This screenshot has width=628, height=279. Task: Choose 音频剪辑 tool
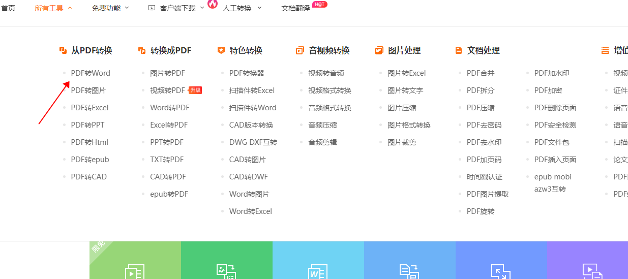coord(323,142)
